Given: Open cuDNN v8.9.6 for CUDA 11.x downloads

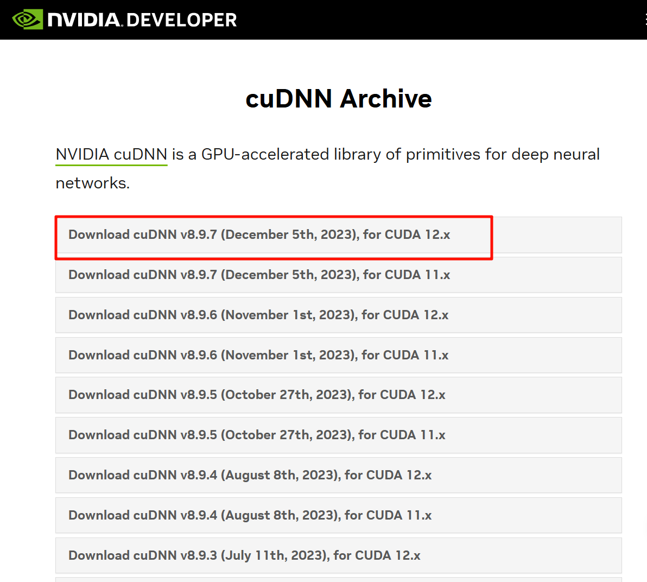Looking at the screenshot, I should coord(258,355).
